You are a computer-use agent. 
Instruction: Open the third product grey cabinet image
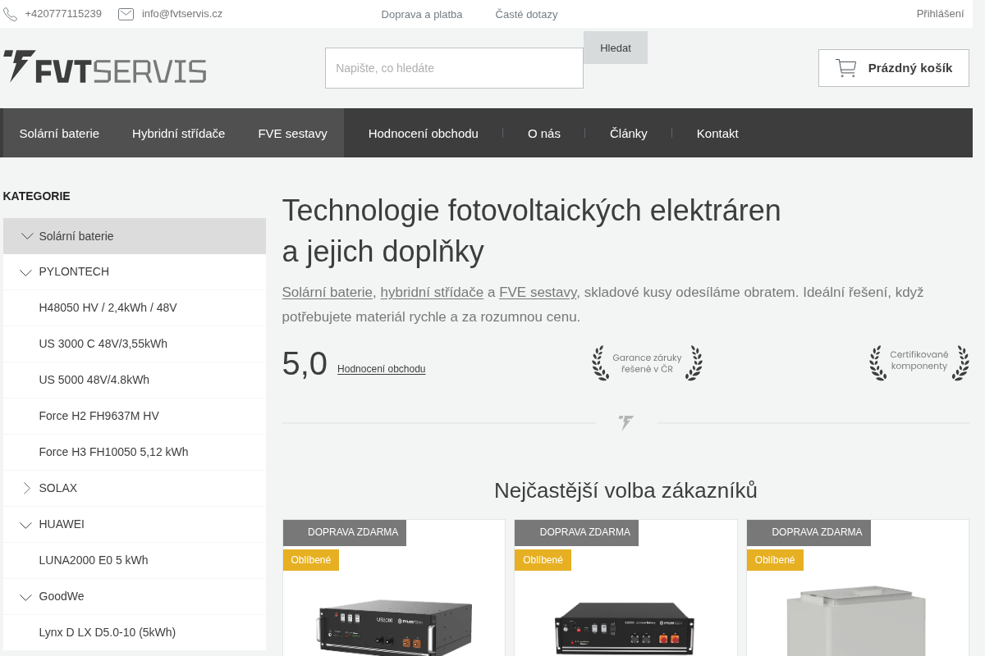point(857,621)
